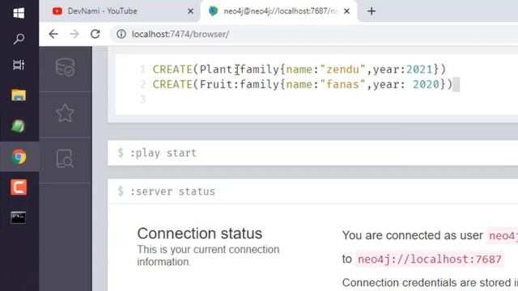Screen dimensions: 518x291
Task: Click the year value 2020 in the query
Action: point(426,84)
